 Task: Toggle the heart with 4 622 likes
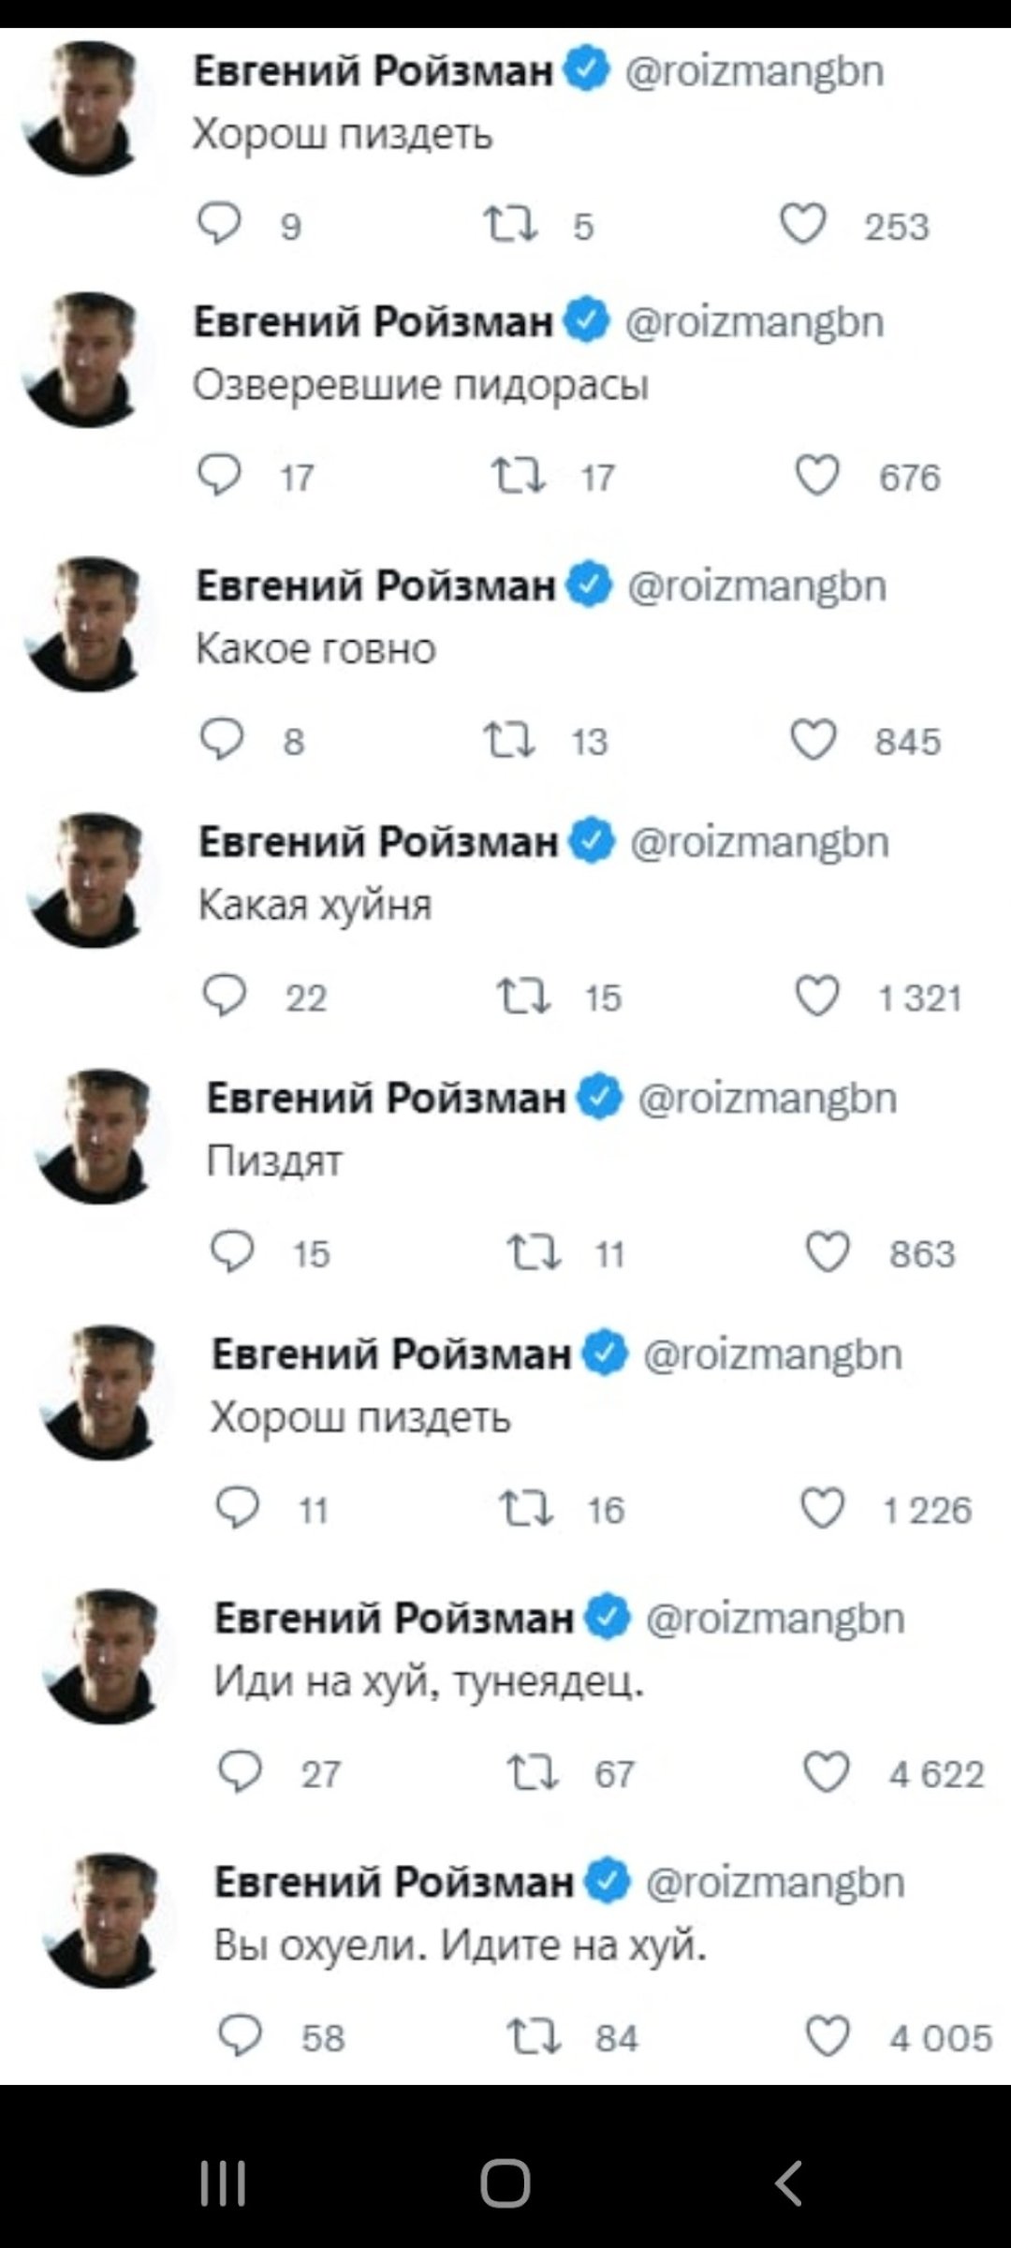click(x=827, y=1773)
